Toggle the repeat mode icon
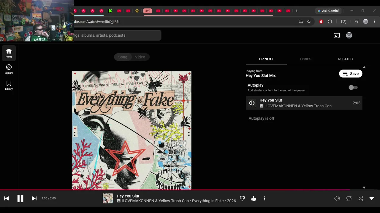This screenshot has width=380, height=213. pyautogui.click(x=349, y=199)
